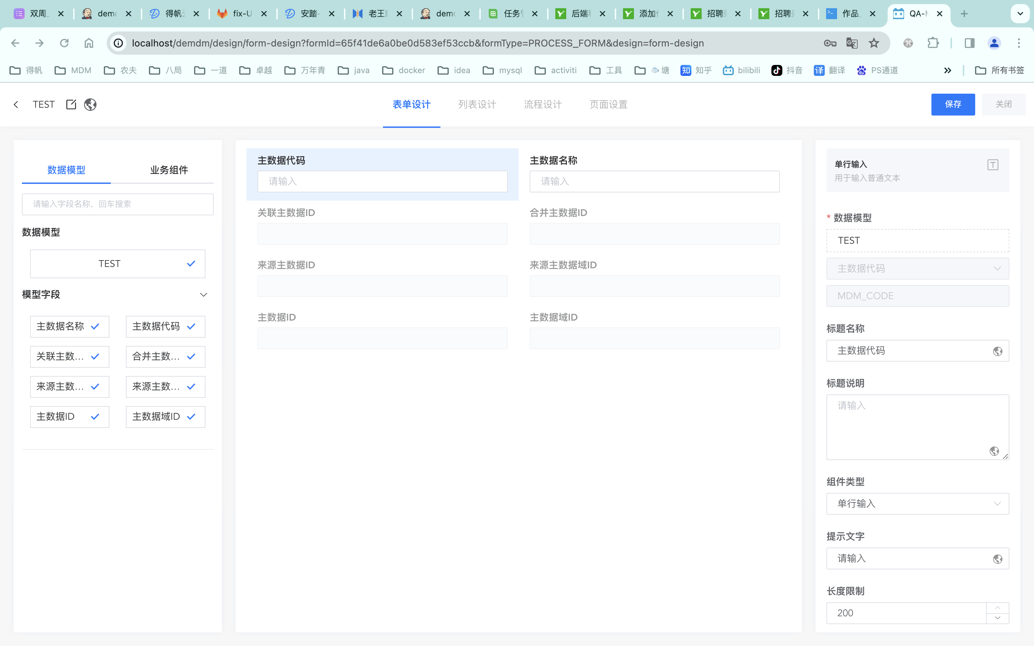The height and width of the screenshot is (646, 1034).
Task: Toggle the browser side panel icon
Action: pos(969,43)
